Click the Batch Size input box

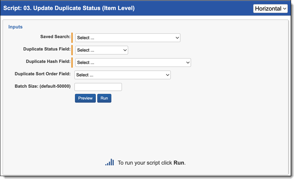98,87
